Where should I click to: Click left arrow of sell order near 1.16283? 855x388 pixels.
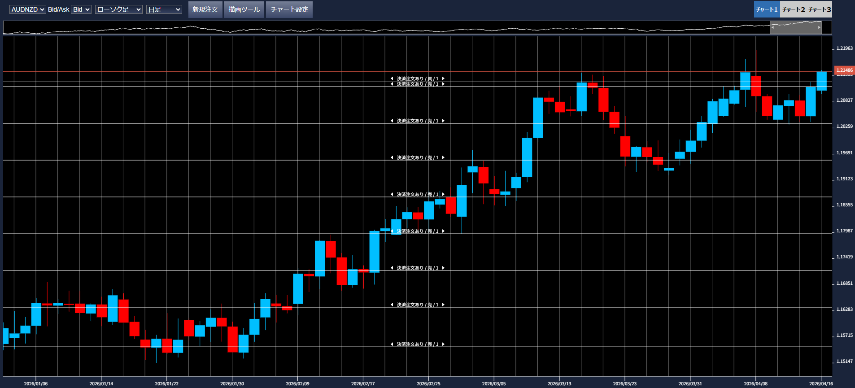coord(392,305)
